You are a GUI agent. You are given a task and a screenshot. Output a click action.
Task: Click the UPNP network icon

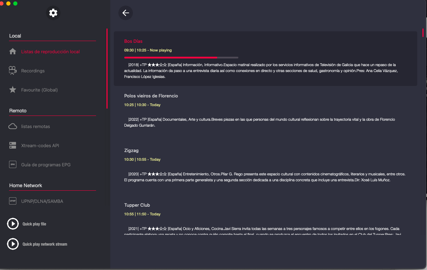click(x=13, y=201)
